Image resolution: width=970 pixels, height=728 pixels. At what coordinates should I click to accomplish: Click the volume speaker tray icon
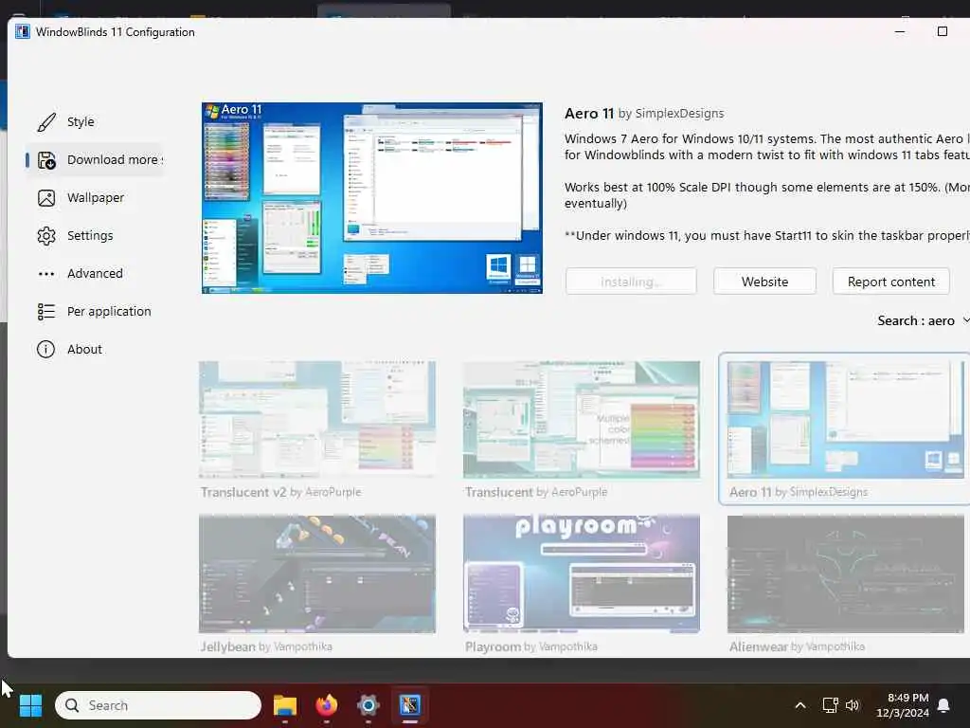(853, 705)
